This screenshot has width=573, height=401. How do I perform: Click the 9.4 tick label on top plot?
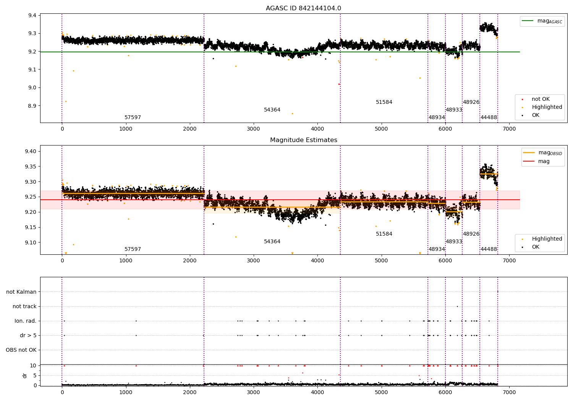coord(32,16)
